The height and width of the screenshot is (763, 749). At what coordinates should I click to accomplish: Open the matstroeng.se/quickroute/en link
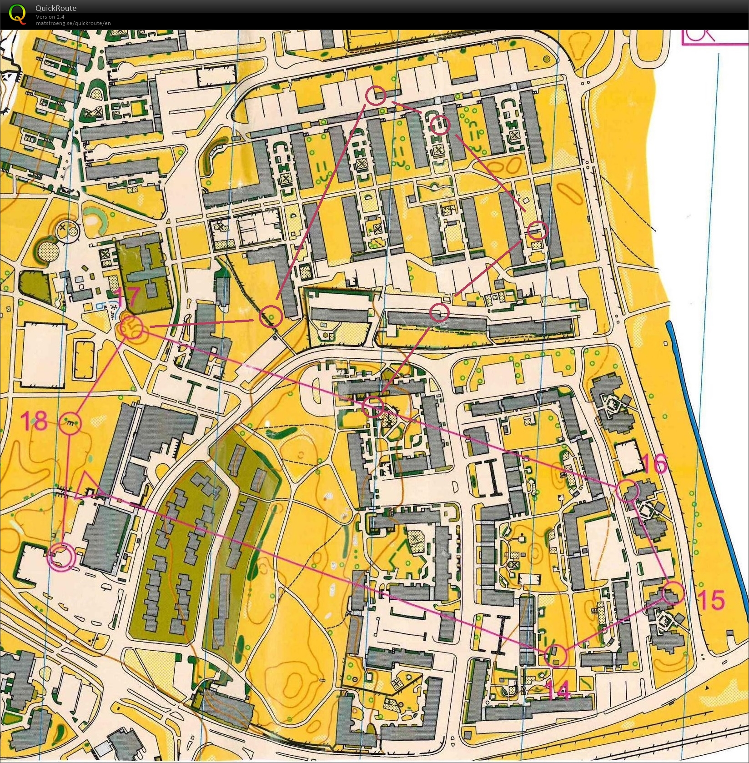pyautogui.click(x=73, y=23)
